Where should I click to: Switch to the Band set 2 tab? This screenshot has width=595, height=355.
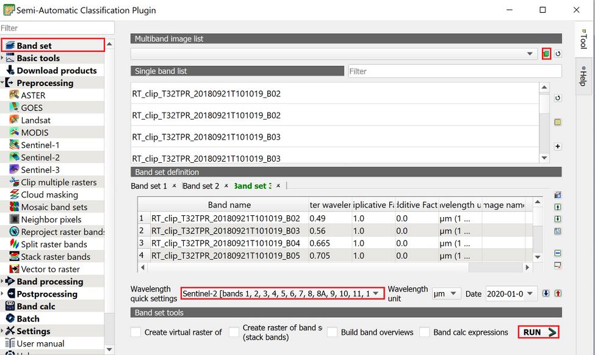pos(201,185)
